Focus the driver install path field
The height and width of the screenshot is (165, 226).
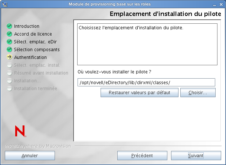(x=146, y=82)
